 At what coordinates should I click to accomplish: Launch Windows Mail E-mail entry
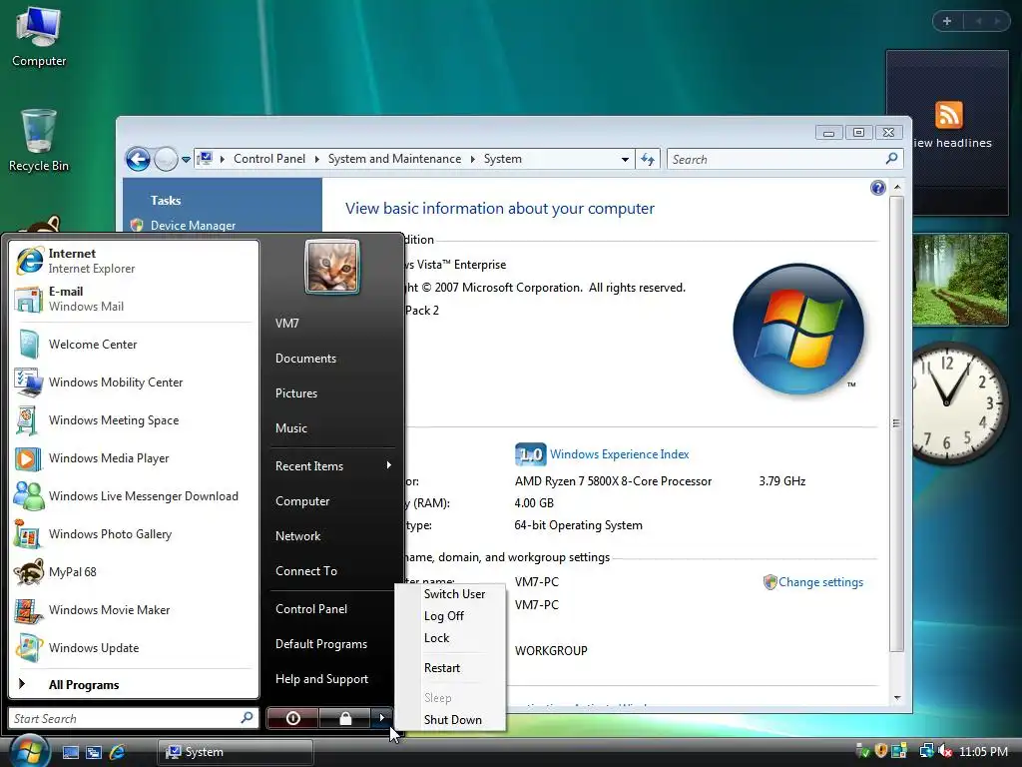click(x=134, y=299)
